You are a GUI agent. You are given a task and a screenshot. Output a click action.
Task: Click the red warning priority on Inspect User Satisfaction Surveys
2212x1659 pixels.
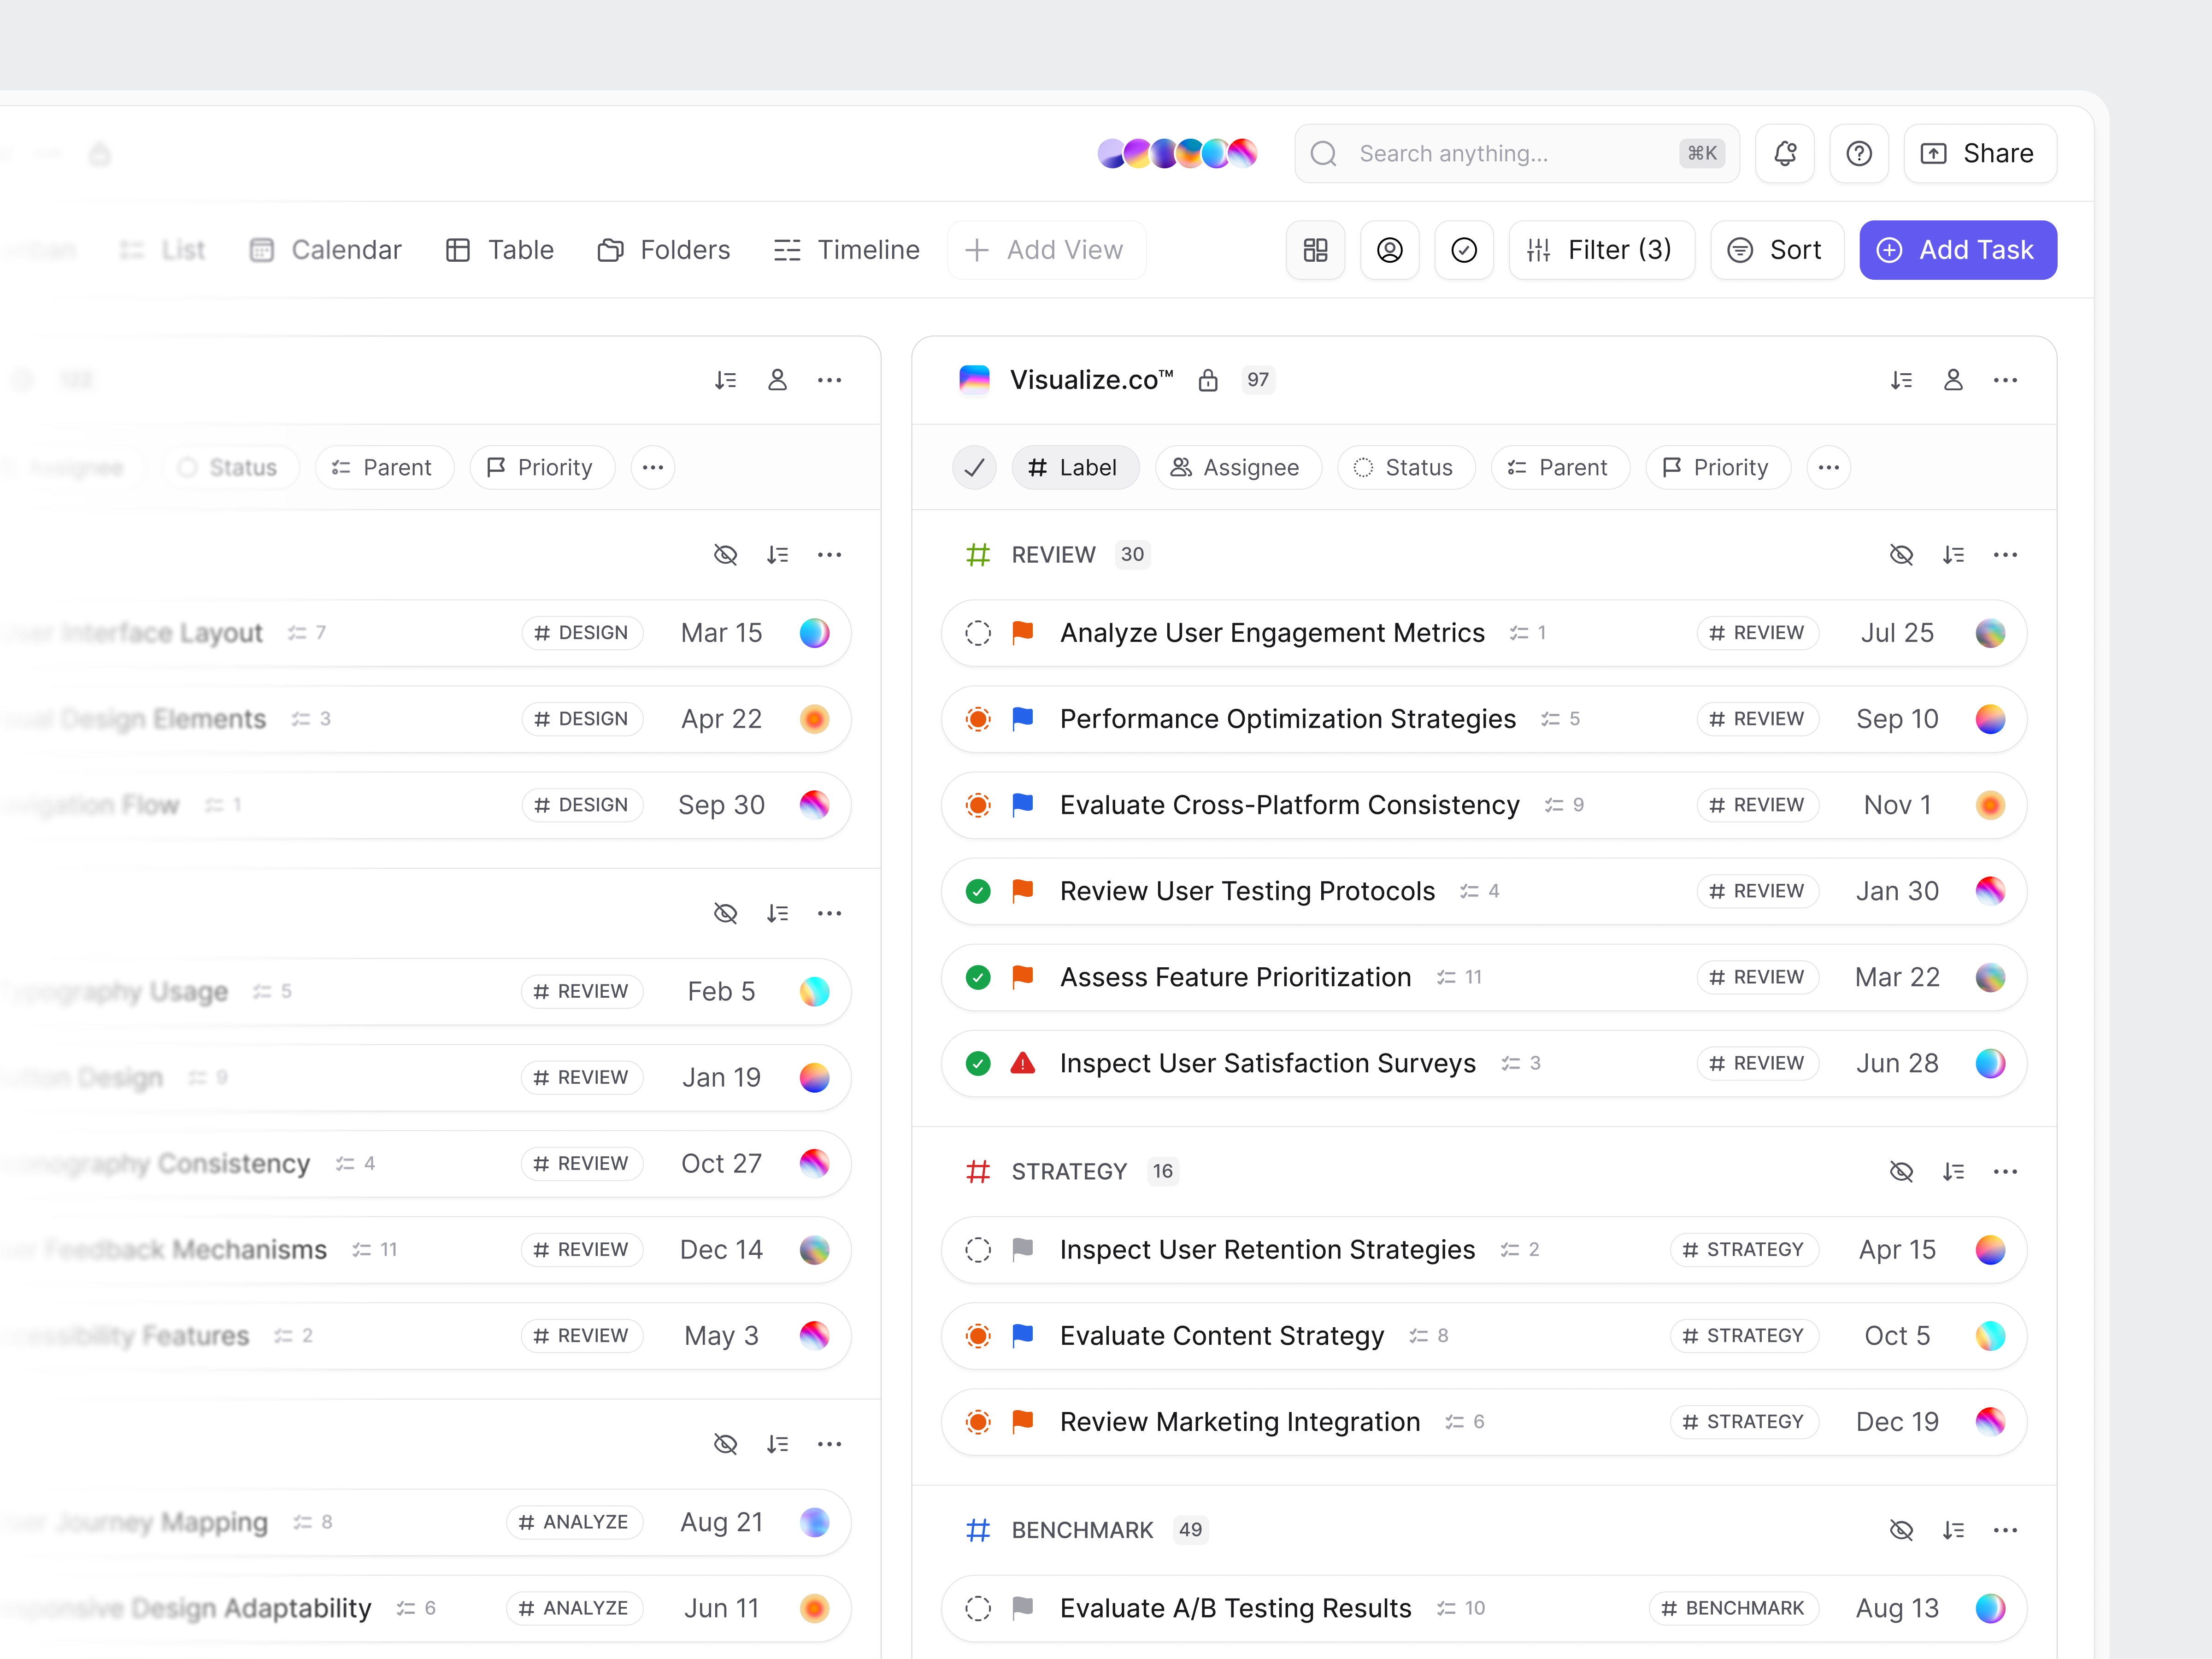tap(1022, 1063)
